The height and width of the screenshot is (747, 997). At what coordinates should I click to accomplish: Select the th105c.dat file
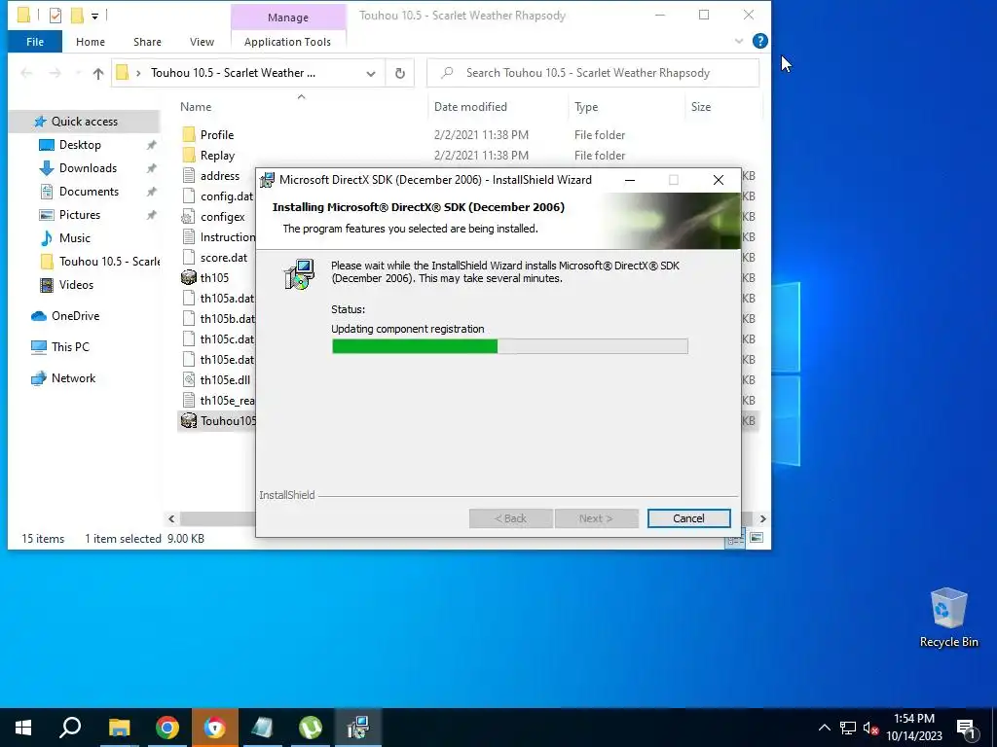(x=226, y=339)
